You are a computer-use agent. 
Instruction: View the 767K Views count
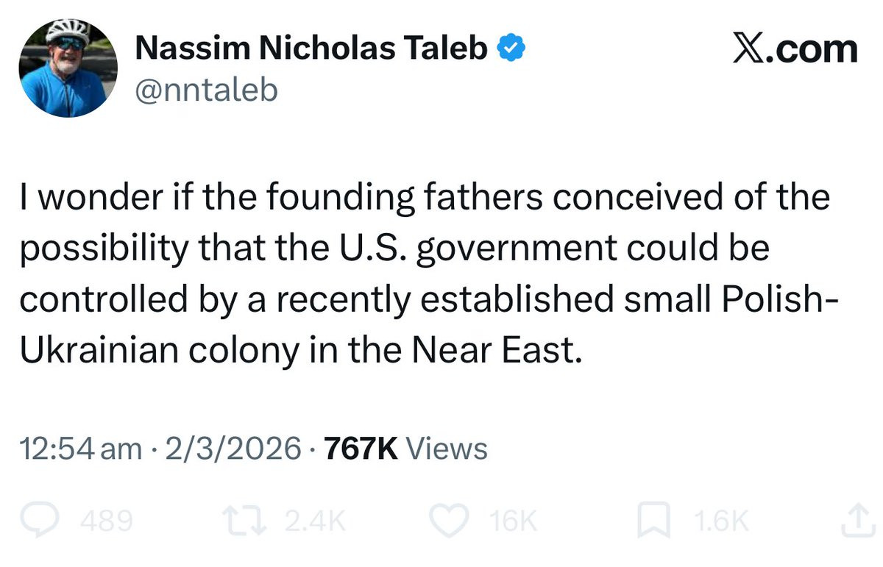(405, 449)
